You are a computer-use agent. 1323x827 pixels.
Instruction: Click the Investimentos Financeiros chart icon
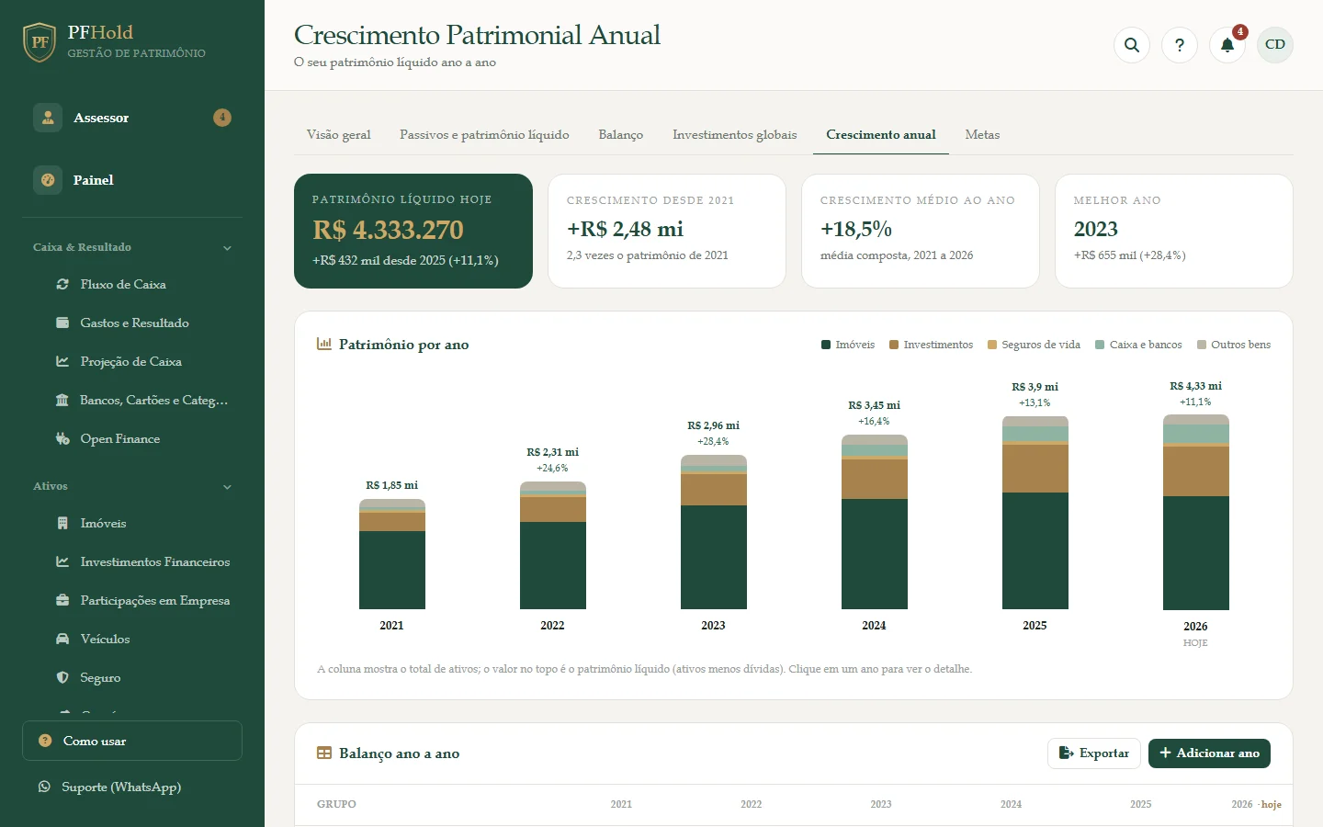[62, 561]
